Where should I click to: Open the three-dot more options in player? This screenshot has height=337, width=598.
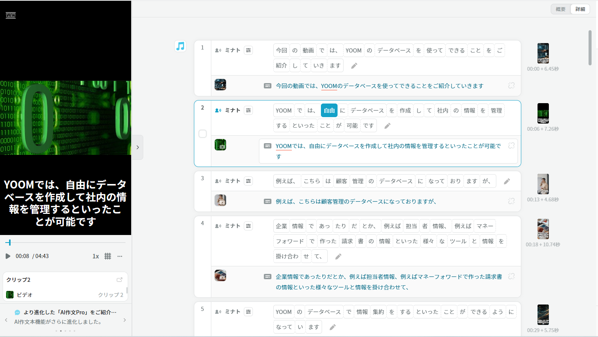point(120,256)
